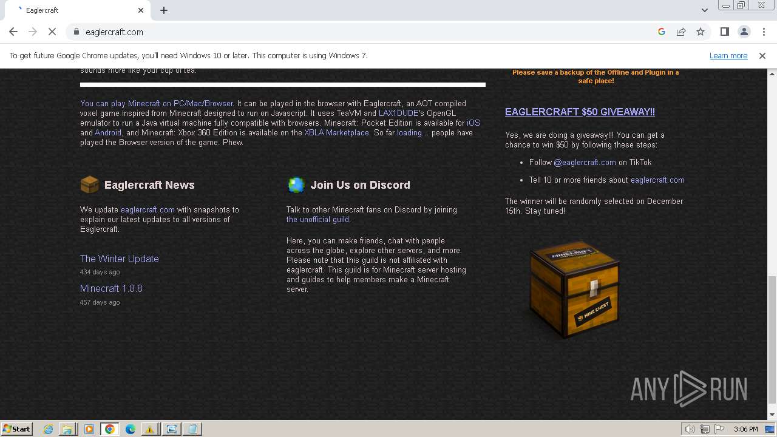Visit the XBLA Marketplace link
Viewport: 777px width, 437px height.
coord(337,132)
